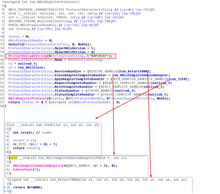Click fun_NdisClose on line 18
The height and width of the screenshot is (194, 220).
click(31, 68)
